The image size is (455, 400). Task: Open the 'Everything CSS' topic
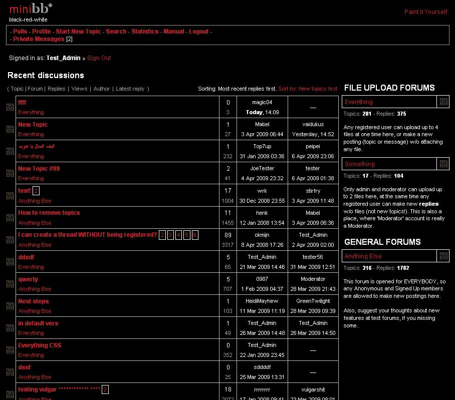click(40, 345)
